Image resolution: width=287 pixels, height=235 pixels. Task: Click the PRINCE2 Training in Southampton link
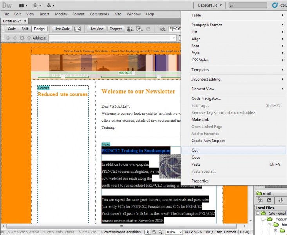(135, 151)
